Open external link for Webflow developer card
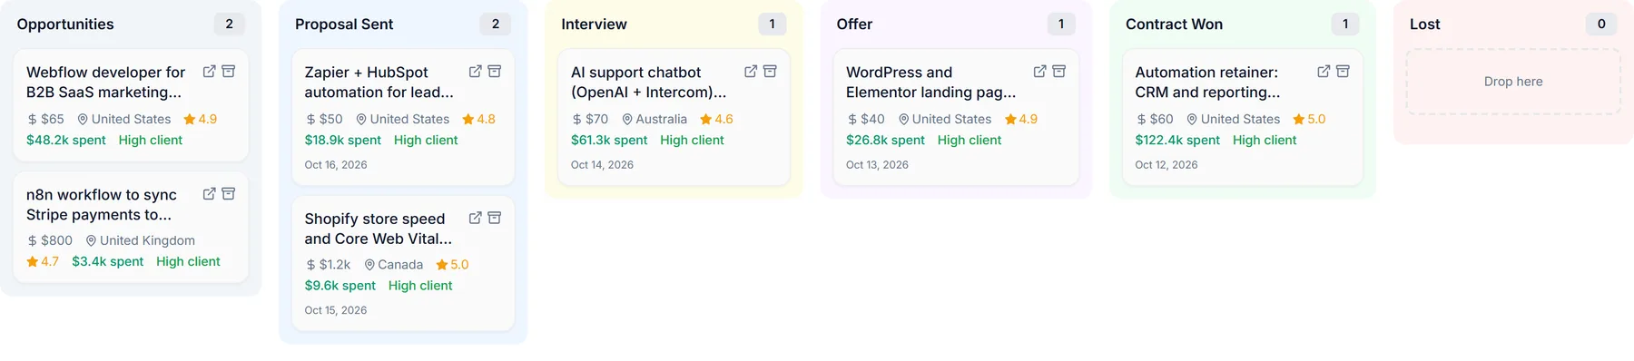 [x=209, y=71]
